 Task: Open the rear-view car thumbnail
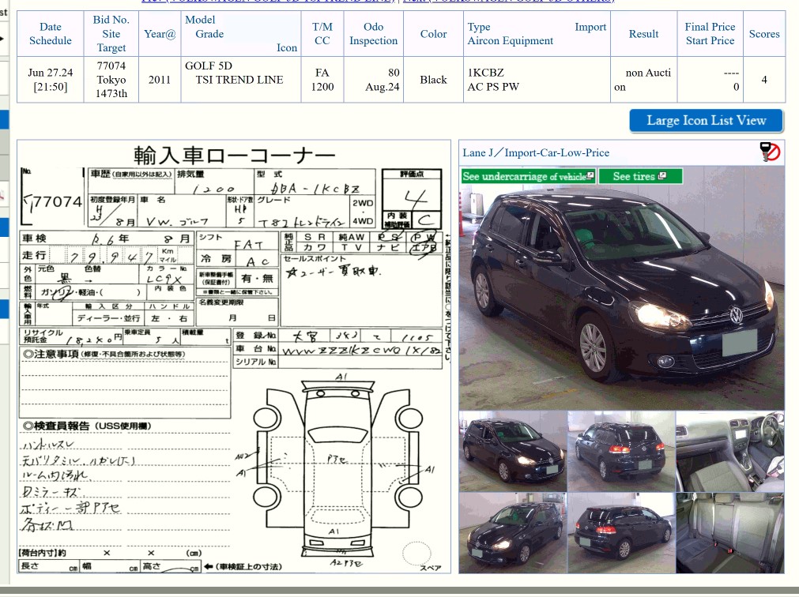click(621, 450)
